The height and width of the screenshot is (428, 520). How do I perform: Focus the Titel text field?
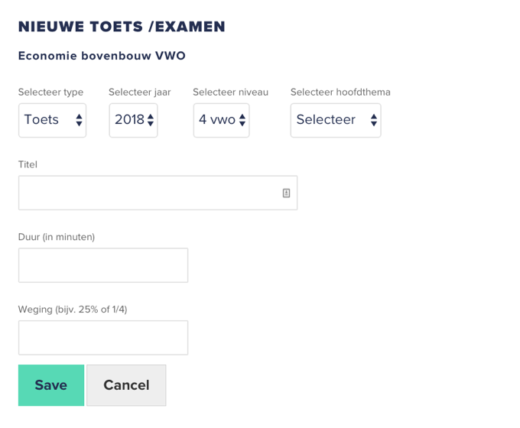tap(158, 193)
